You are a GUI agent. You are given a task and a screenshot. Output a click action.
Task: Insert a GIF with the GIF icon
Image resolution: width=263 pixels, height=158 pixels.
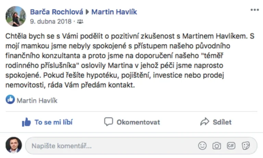231,146
